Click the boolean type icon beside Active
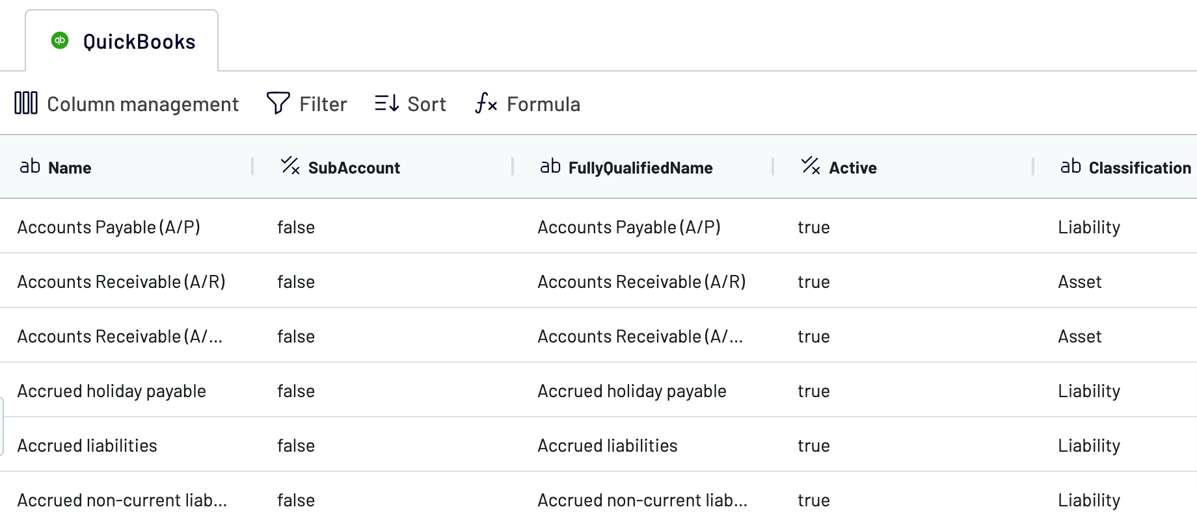Screen dimensions: 1197x520 click(811, 166)
